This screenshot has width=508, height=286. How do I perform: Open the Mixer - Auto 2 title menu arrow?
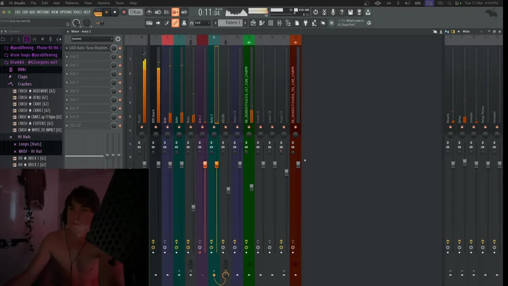tap(68, 31)
